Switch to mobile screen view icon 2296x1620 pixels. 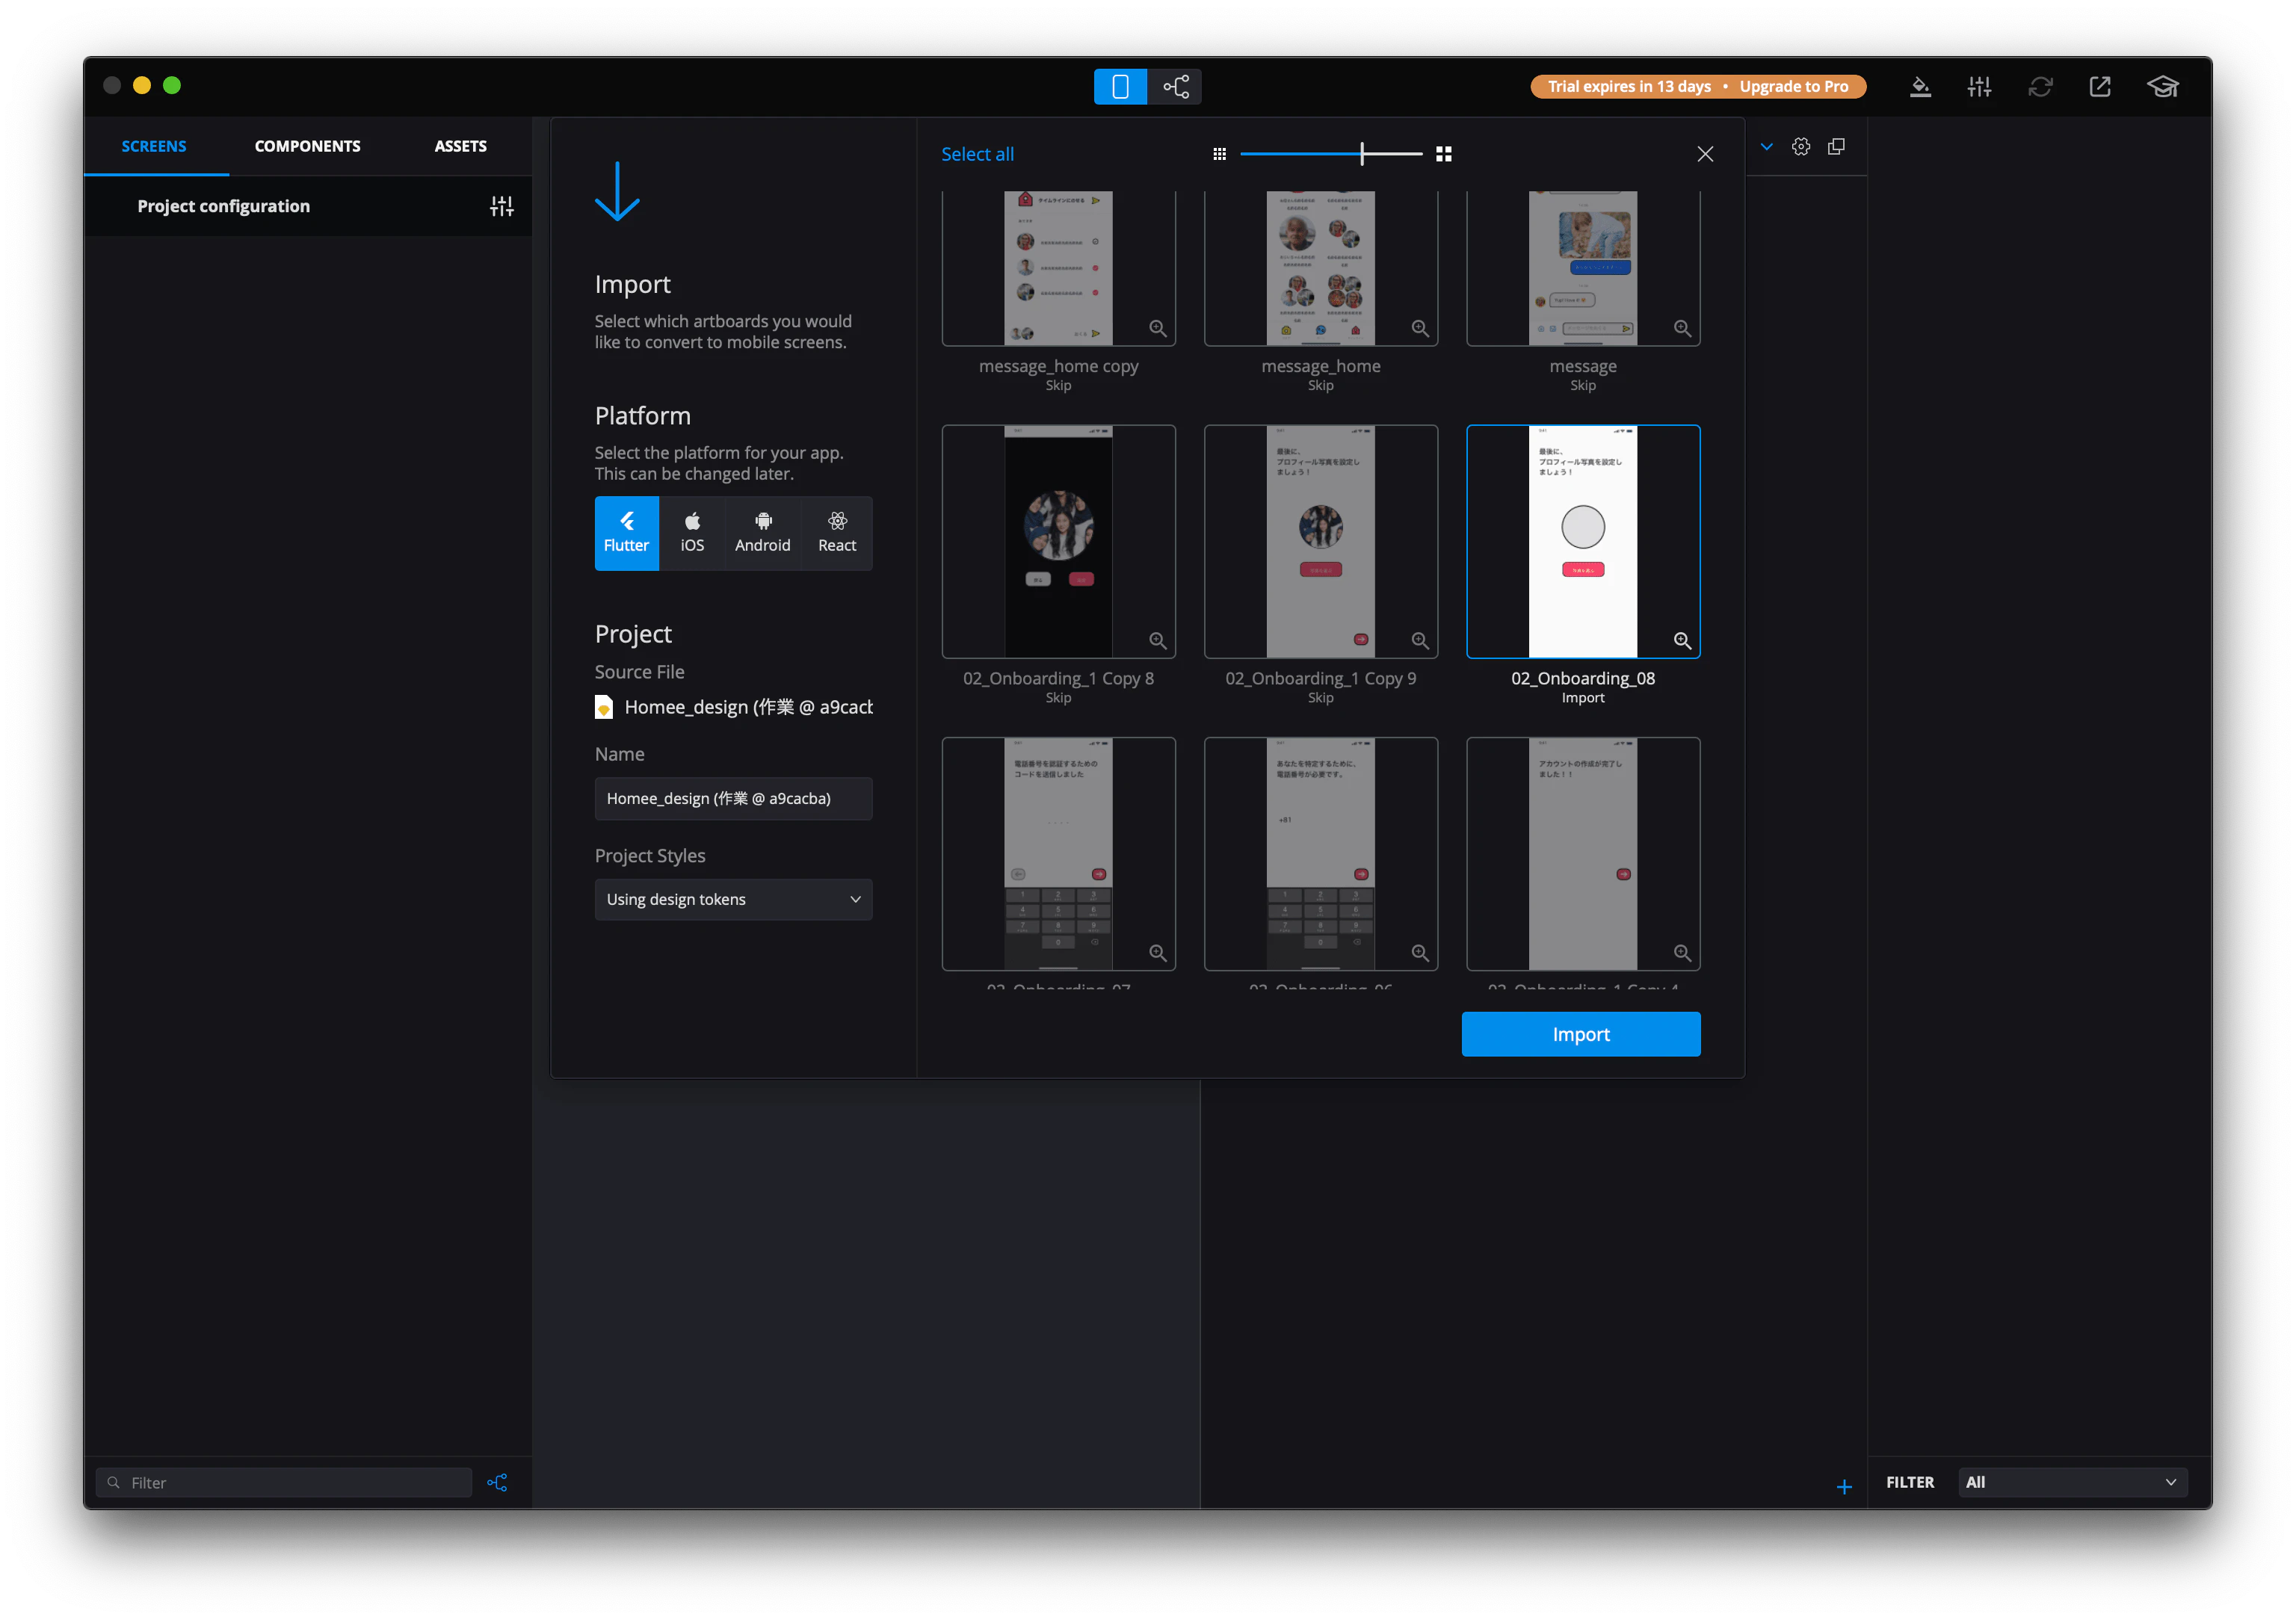coord(1120,87)
